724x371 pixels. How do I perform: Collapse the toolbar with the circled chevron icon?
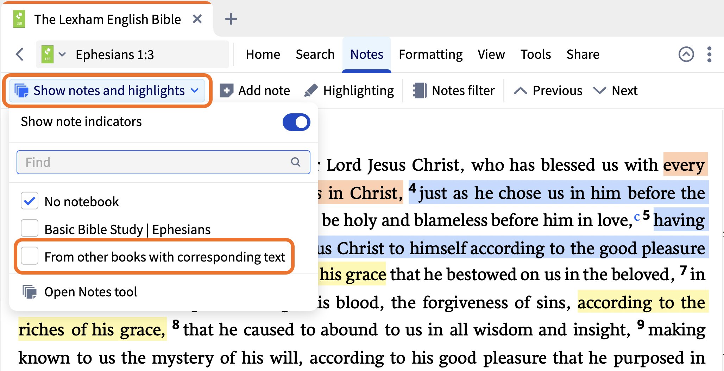[686, 55]
